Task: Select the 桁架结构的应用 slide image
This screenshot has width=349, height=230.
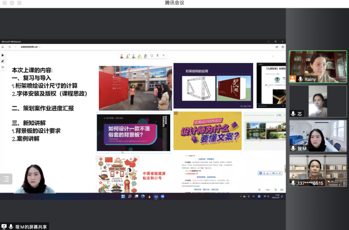Action: [x=213, y=86]
